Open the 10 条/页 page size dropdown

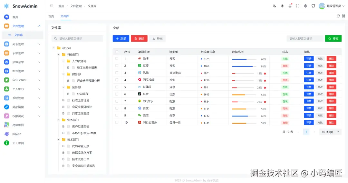coord(330,132)
